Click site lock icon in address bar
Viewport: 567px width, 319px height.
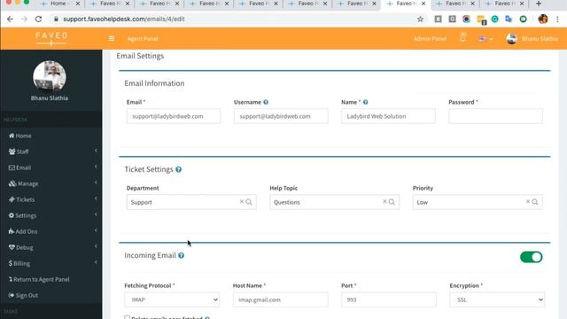pos(56,19)
